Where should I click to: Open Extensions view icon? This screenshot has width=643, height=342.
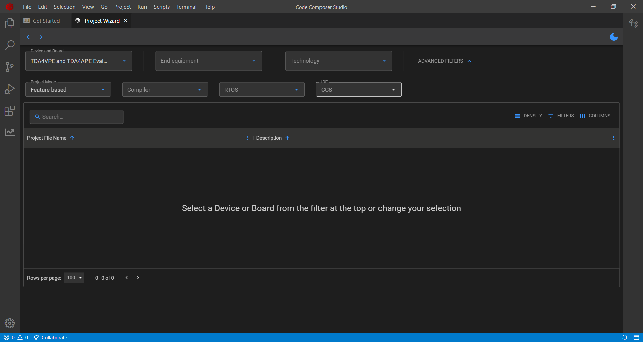point(10,111)
